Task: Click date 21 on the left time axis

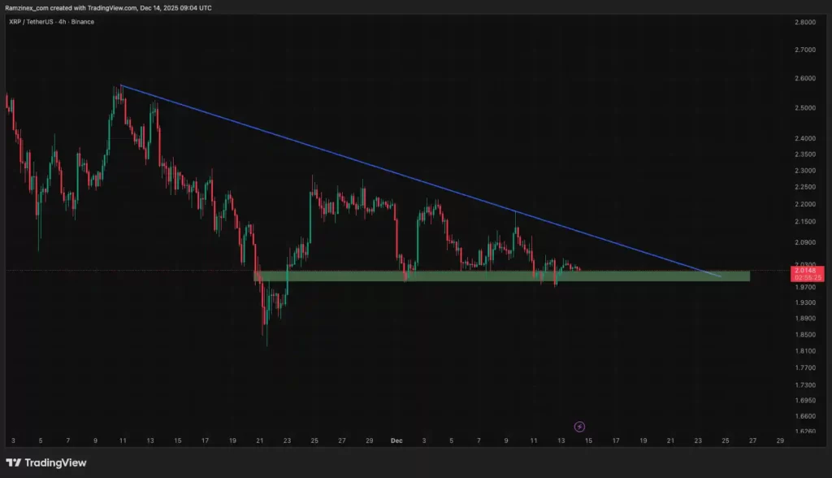Action: point(260,441)
